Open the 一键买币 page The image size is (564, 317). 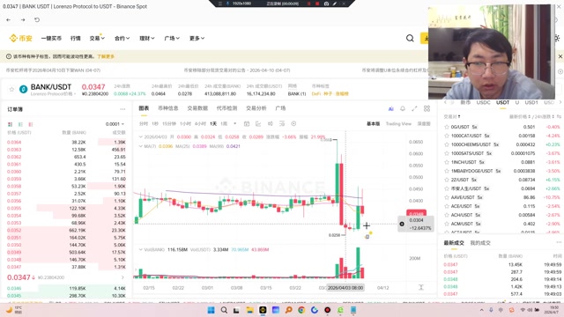(51, 38)
